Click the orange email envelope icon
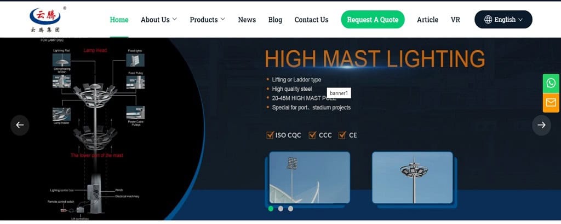The height and width of the screenshot is (224, 561). (x=551, y=103)
